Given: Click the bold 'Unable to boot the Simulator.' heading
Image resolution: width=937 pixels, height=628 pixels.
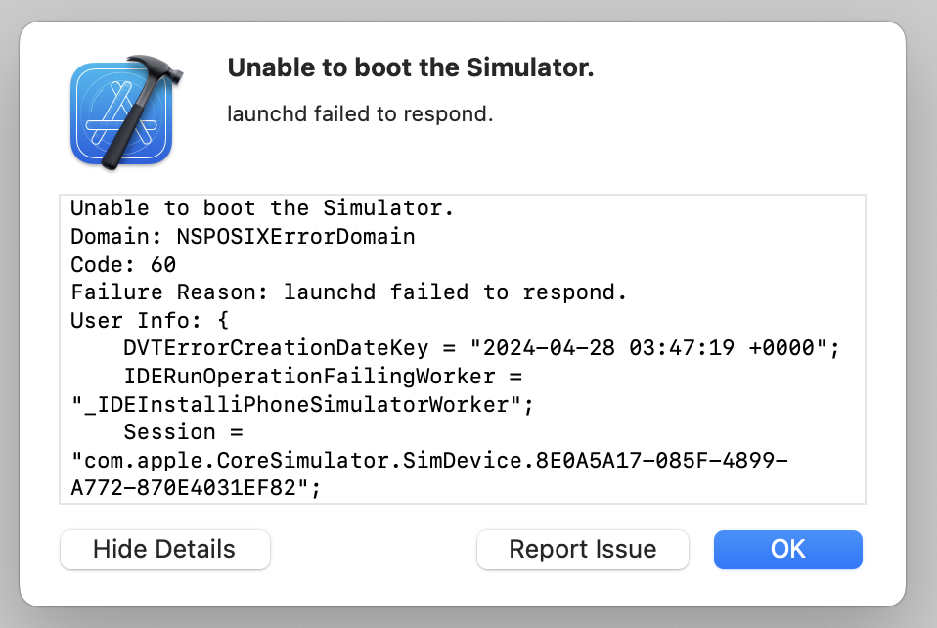Looking at the screenshot, I should [x=411, y=67].
